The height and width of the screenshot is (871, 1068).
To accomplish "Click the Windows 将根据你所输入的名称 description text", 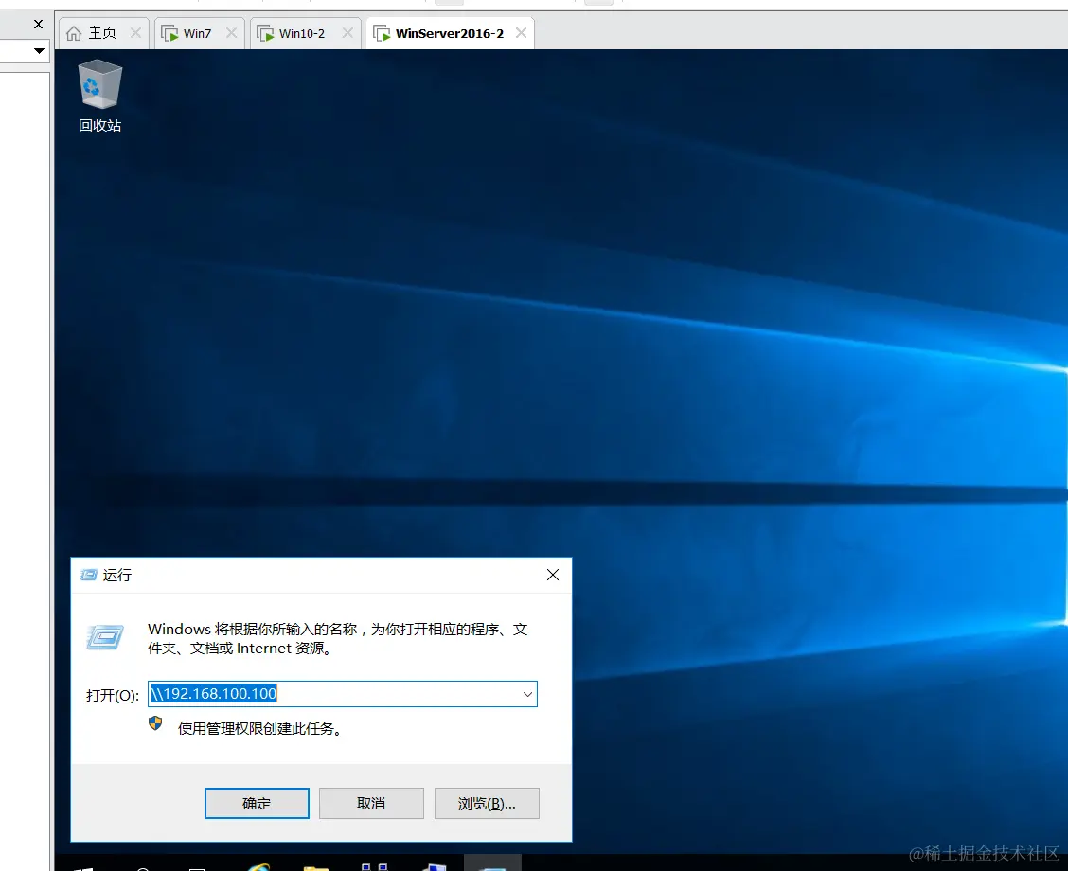I will (338, 639).
